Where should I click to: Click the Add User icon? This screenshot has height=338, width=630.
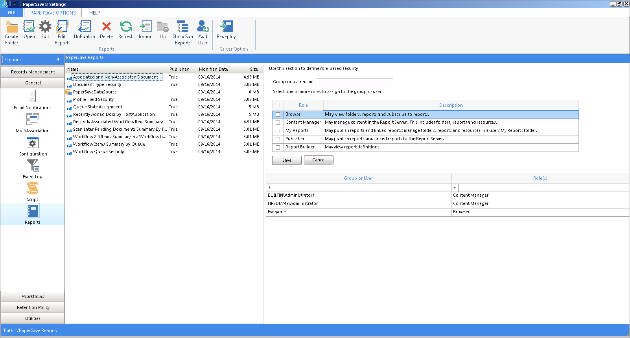[203, 33]
